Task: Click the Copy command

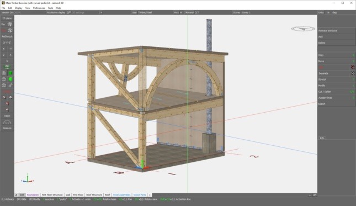Action: click(337, 55)
